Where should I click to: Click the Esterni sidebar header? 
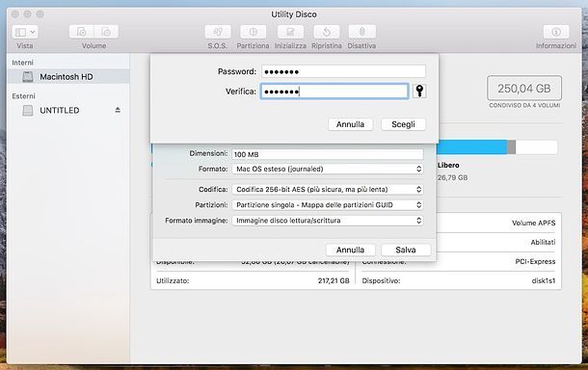23,96
